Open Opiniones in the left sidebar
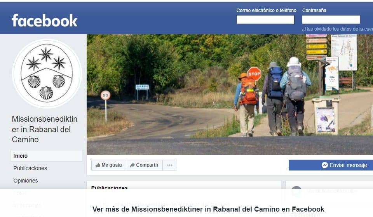Screen dimensions: 373x217 (x=26, y=181)
